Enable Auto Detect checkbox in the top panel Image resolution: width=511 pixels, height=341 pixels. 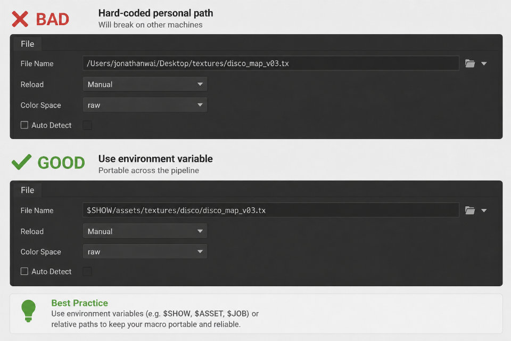24,125
